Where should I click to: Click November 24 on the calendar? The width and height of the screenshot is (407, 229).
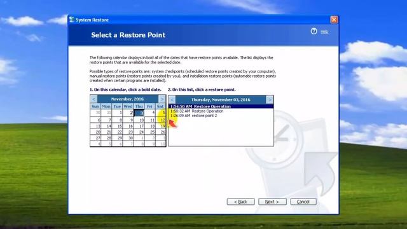[139, 132]
